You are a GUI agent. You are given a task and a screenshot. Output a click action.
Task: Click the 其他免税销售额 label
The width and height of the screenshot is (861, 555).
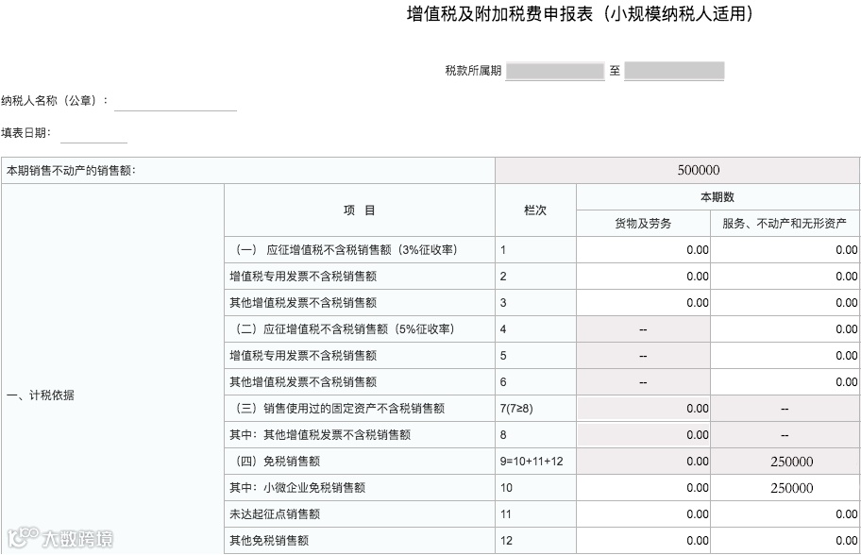(269, 540)
